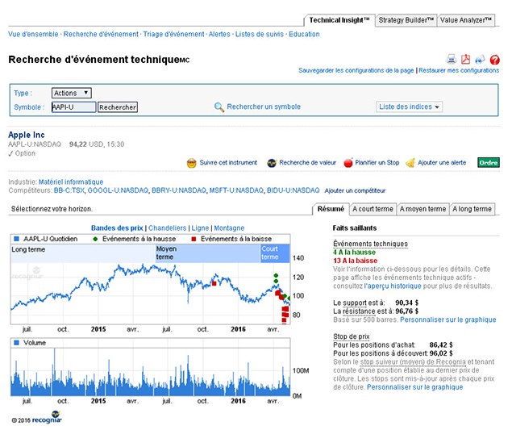
Task: Click Rechercher un symbole link
Action: (x=264, y=106)
